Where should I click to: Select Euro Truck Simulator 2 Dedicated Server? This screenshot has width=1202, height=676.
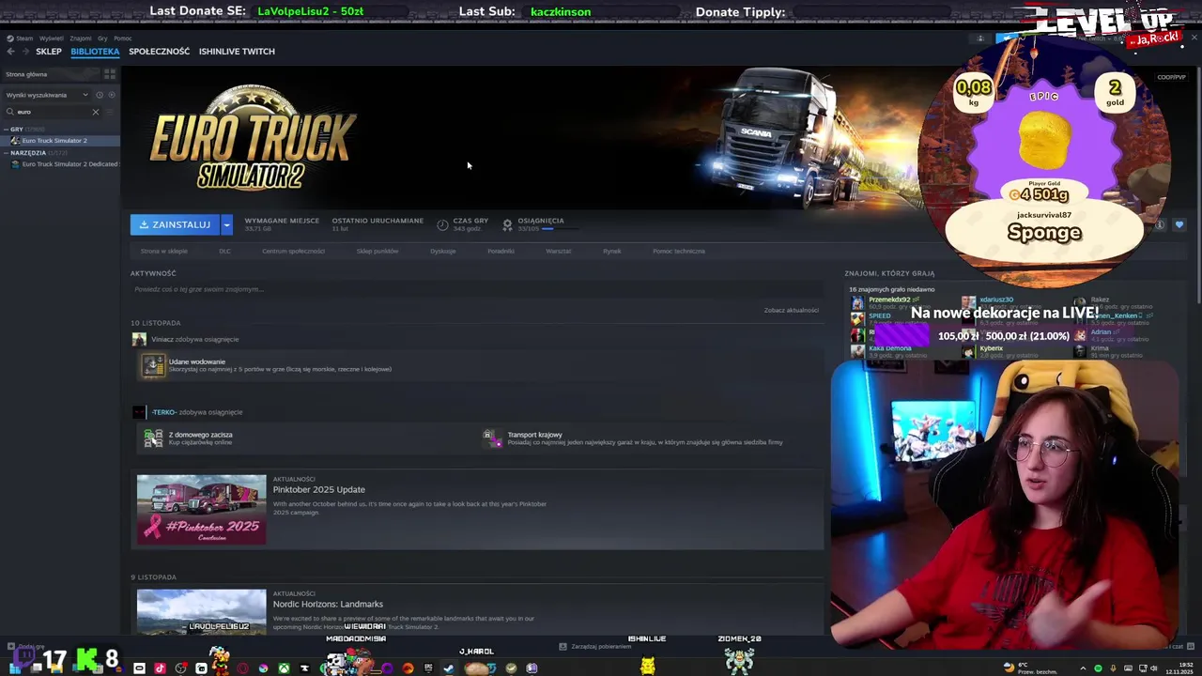tap(60, 164)
